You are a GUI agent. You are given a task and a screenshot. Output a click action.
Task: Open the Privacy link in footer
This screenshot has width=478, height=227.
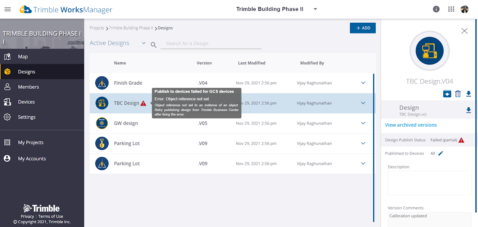(27, 217)
